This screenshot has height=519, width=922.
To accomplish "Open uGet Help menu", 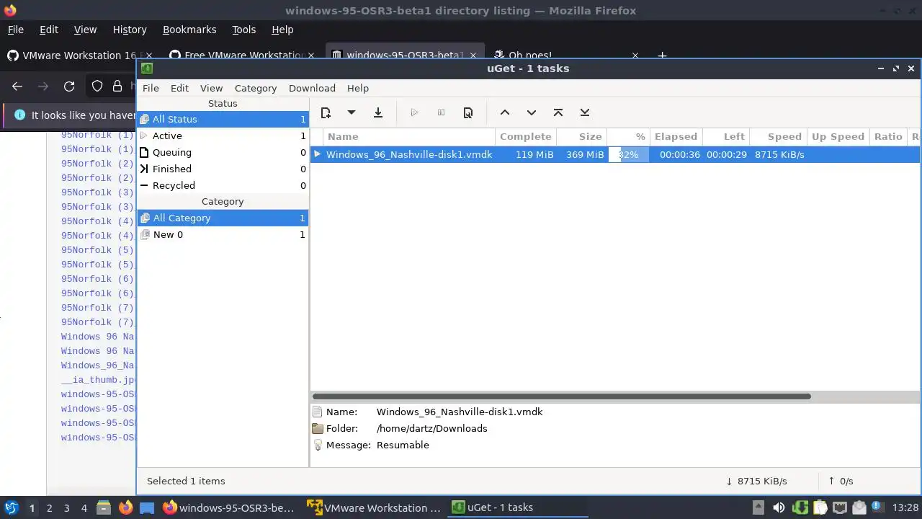I will tap(358, 88).
